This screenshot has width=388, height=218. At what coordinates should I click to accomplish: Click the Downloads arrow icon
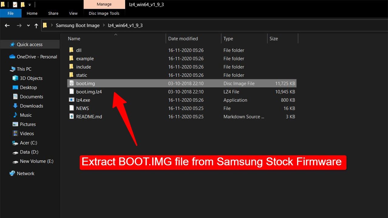(15, 106)
